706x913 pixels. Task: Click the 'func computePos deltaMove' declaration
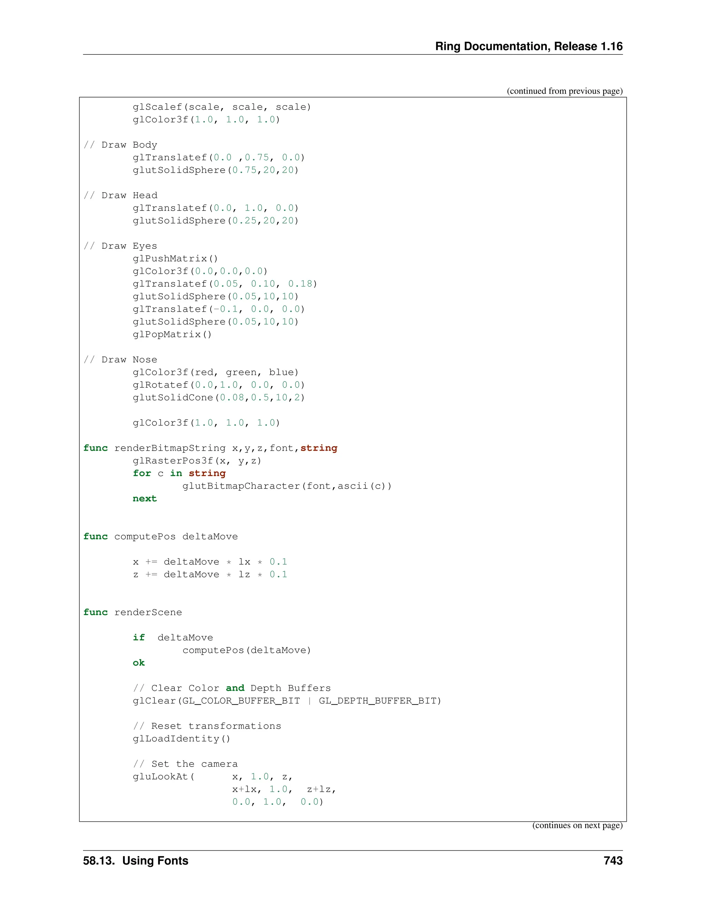161,537
